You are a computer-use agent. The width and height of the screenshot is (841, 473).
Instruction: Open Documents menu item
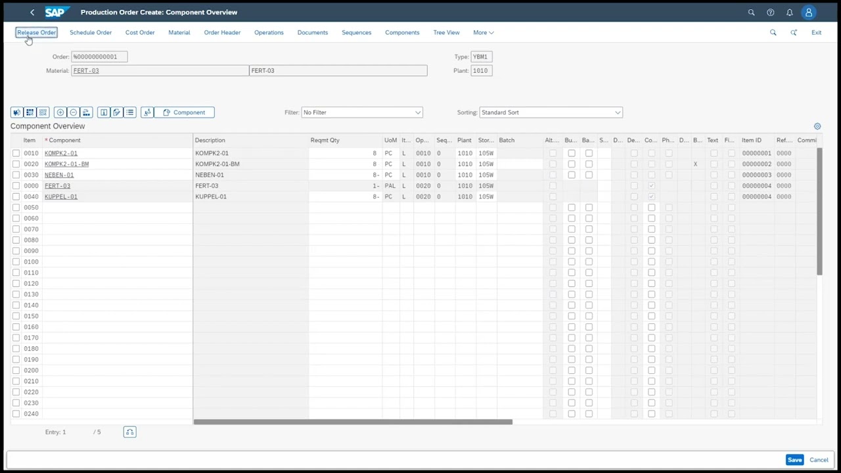click(x=312, y=32)
